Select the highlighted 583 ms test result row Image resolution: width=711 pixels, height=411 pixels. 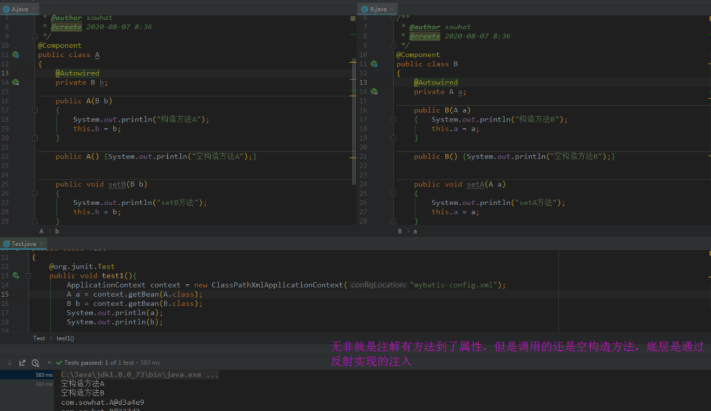point(27,375)
